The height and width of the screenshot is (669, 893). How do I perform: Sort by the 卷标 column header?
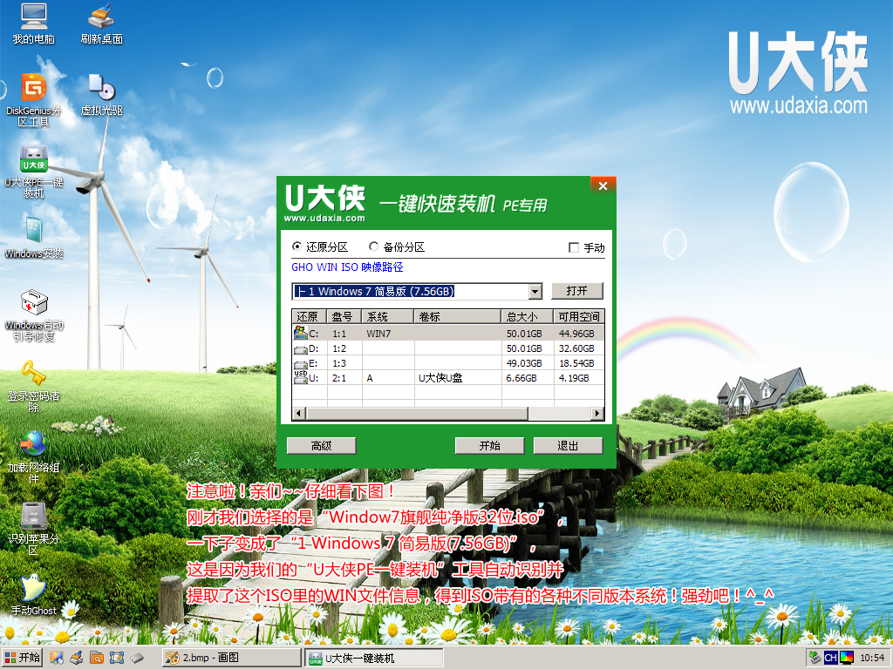[458, 317]
